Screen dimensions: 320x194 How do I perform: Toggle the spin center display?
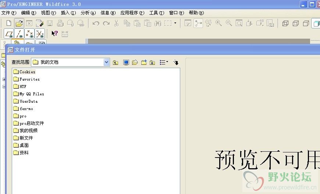click(x=198, y=23)
